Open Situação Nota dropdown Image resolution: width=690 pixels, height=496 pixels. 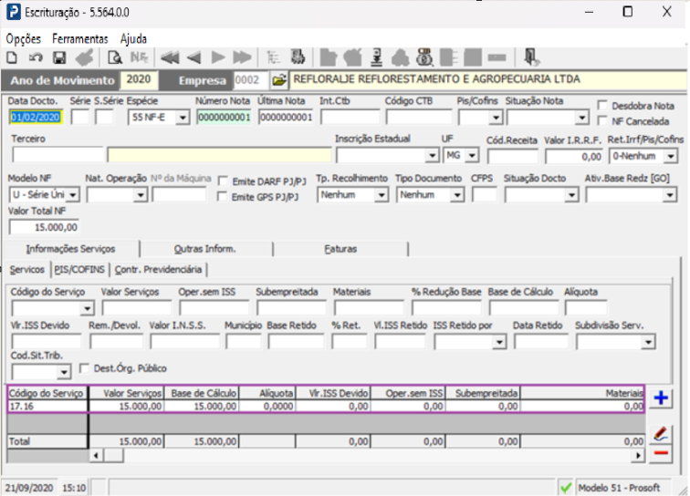pyautogui.click(x=582, y=118)
